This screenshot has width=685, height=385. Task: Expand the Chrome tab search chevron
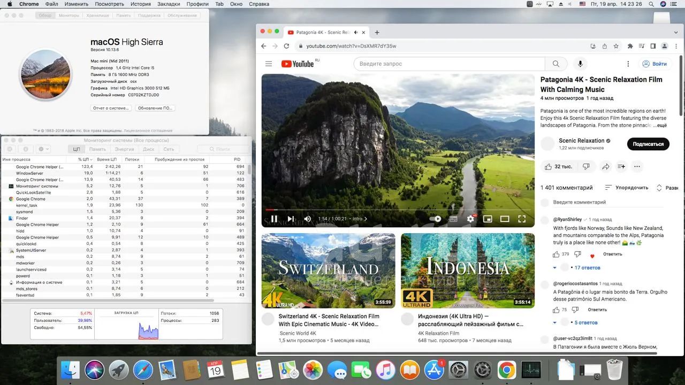(676, 32)
